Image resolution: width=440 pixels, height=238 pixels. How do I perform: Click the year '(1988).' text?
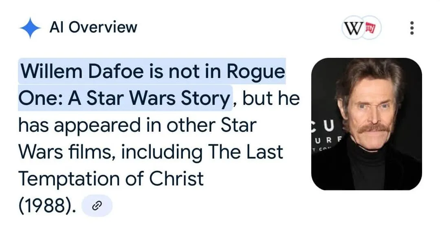[x=47, y=207]
